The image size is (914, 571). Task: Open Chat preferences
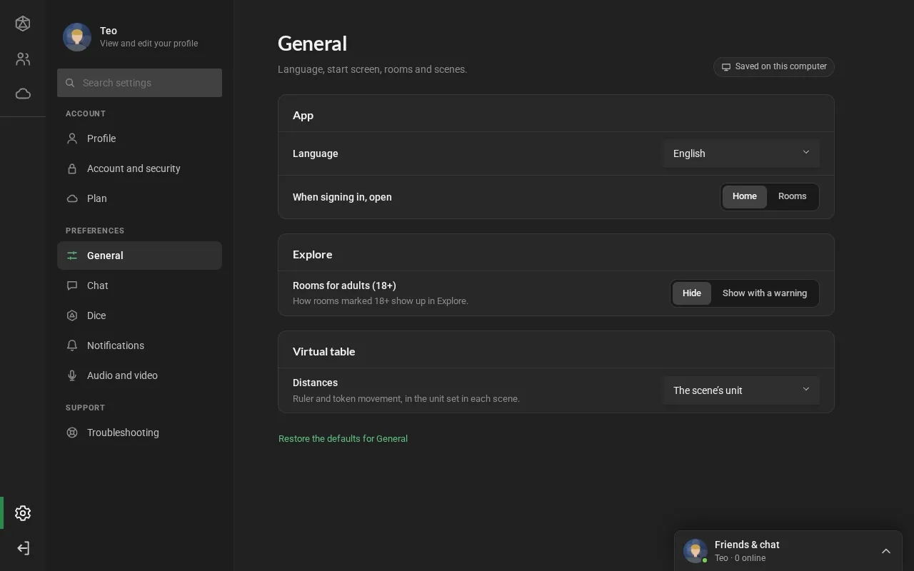[x=139, y=285]
